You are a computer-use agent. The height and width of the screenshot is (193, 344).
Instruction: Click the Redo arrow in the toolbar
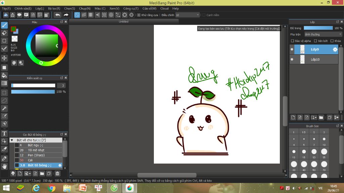click(66, 15)
